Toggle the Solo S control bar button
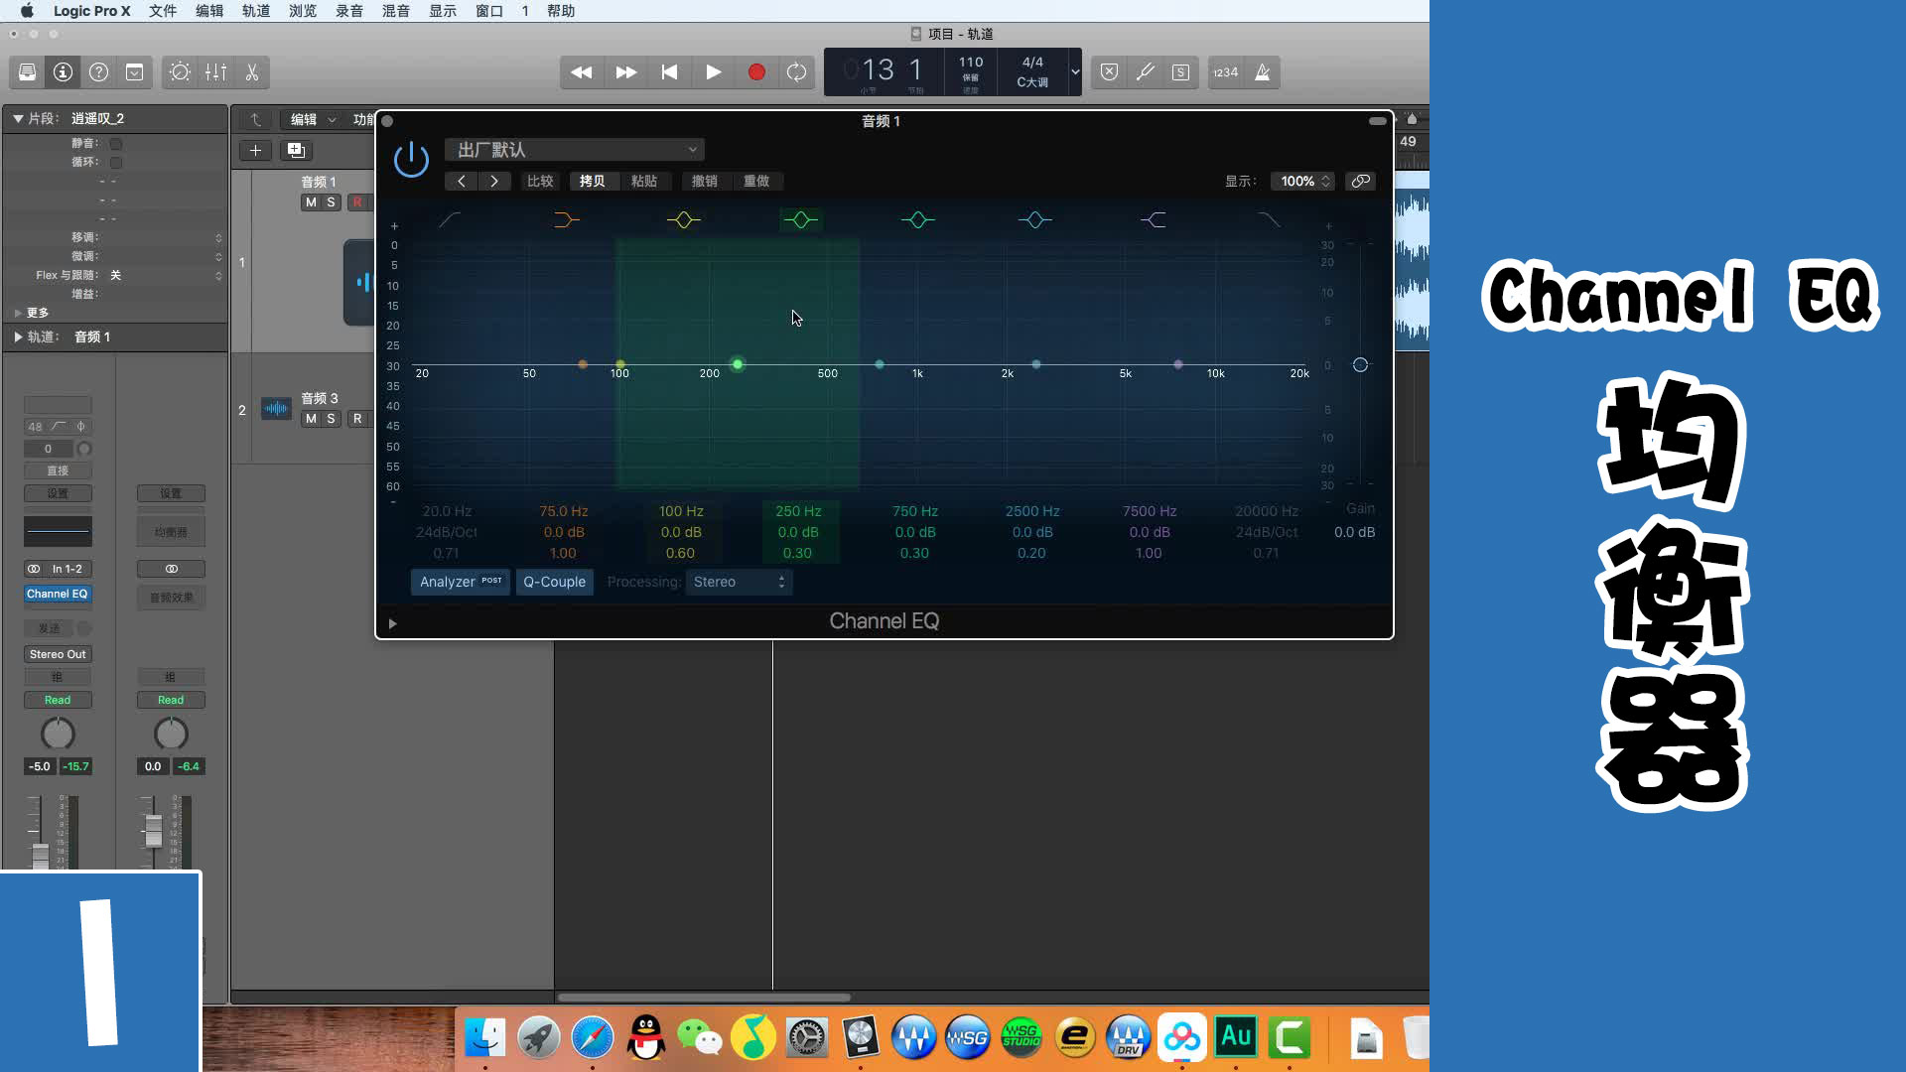1906x1072 pixels. [1180, 72]
